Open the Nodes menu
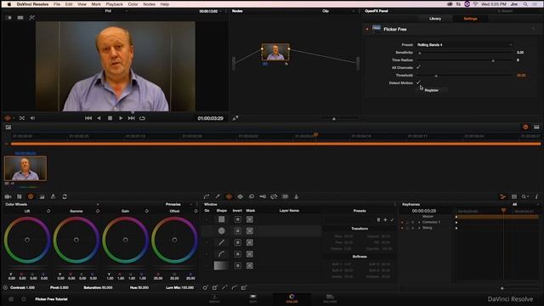The image size is (544, 306). tap(150, 4)
